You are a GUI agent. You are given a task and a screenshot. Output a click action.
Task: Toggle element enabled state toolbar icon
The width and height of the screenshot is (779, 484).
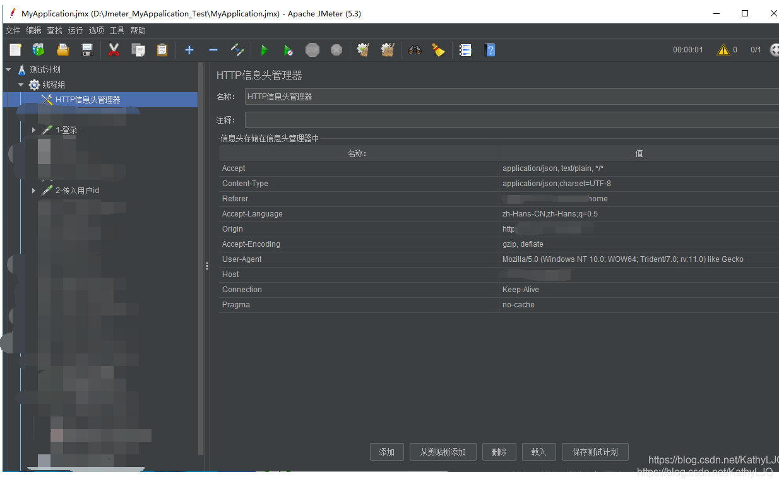point(237,50)
